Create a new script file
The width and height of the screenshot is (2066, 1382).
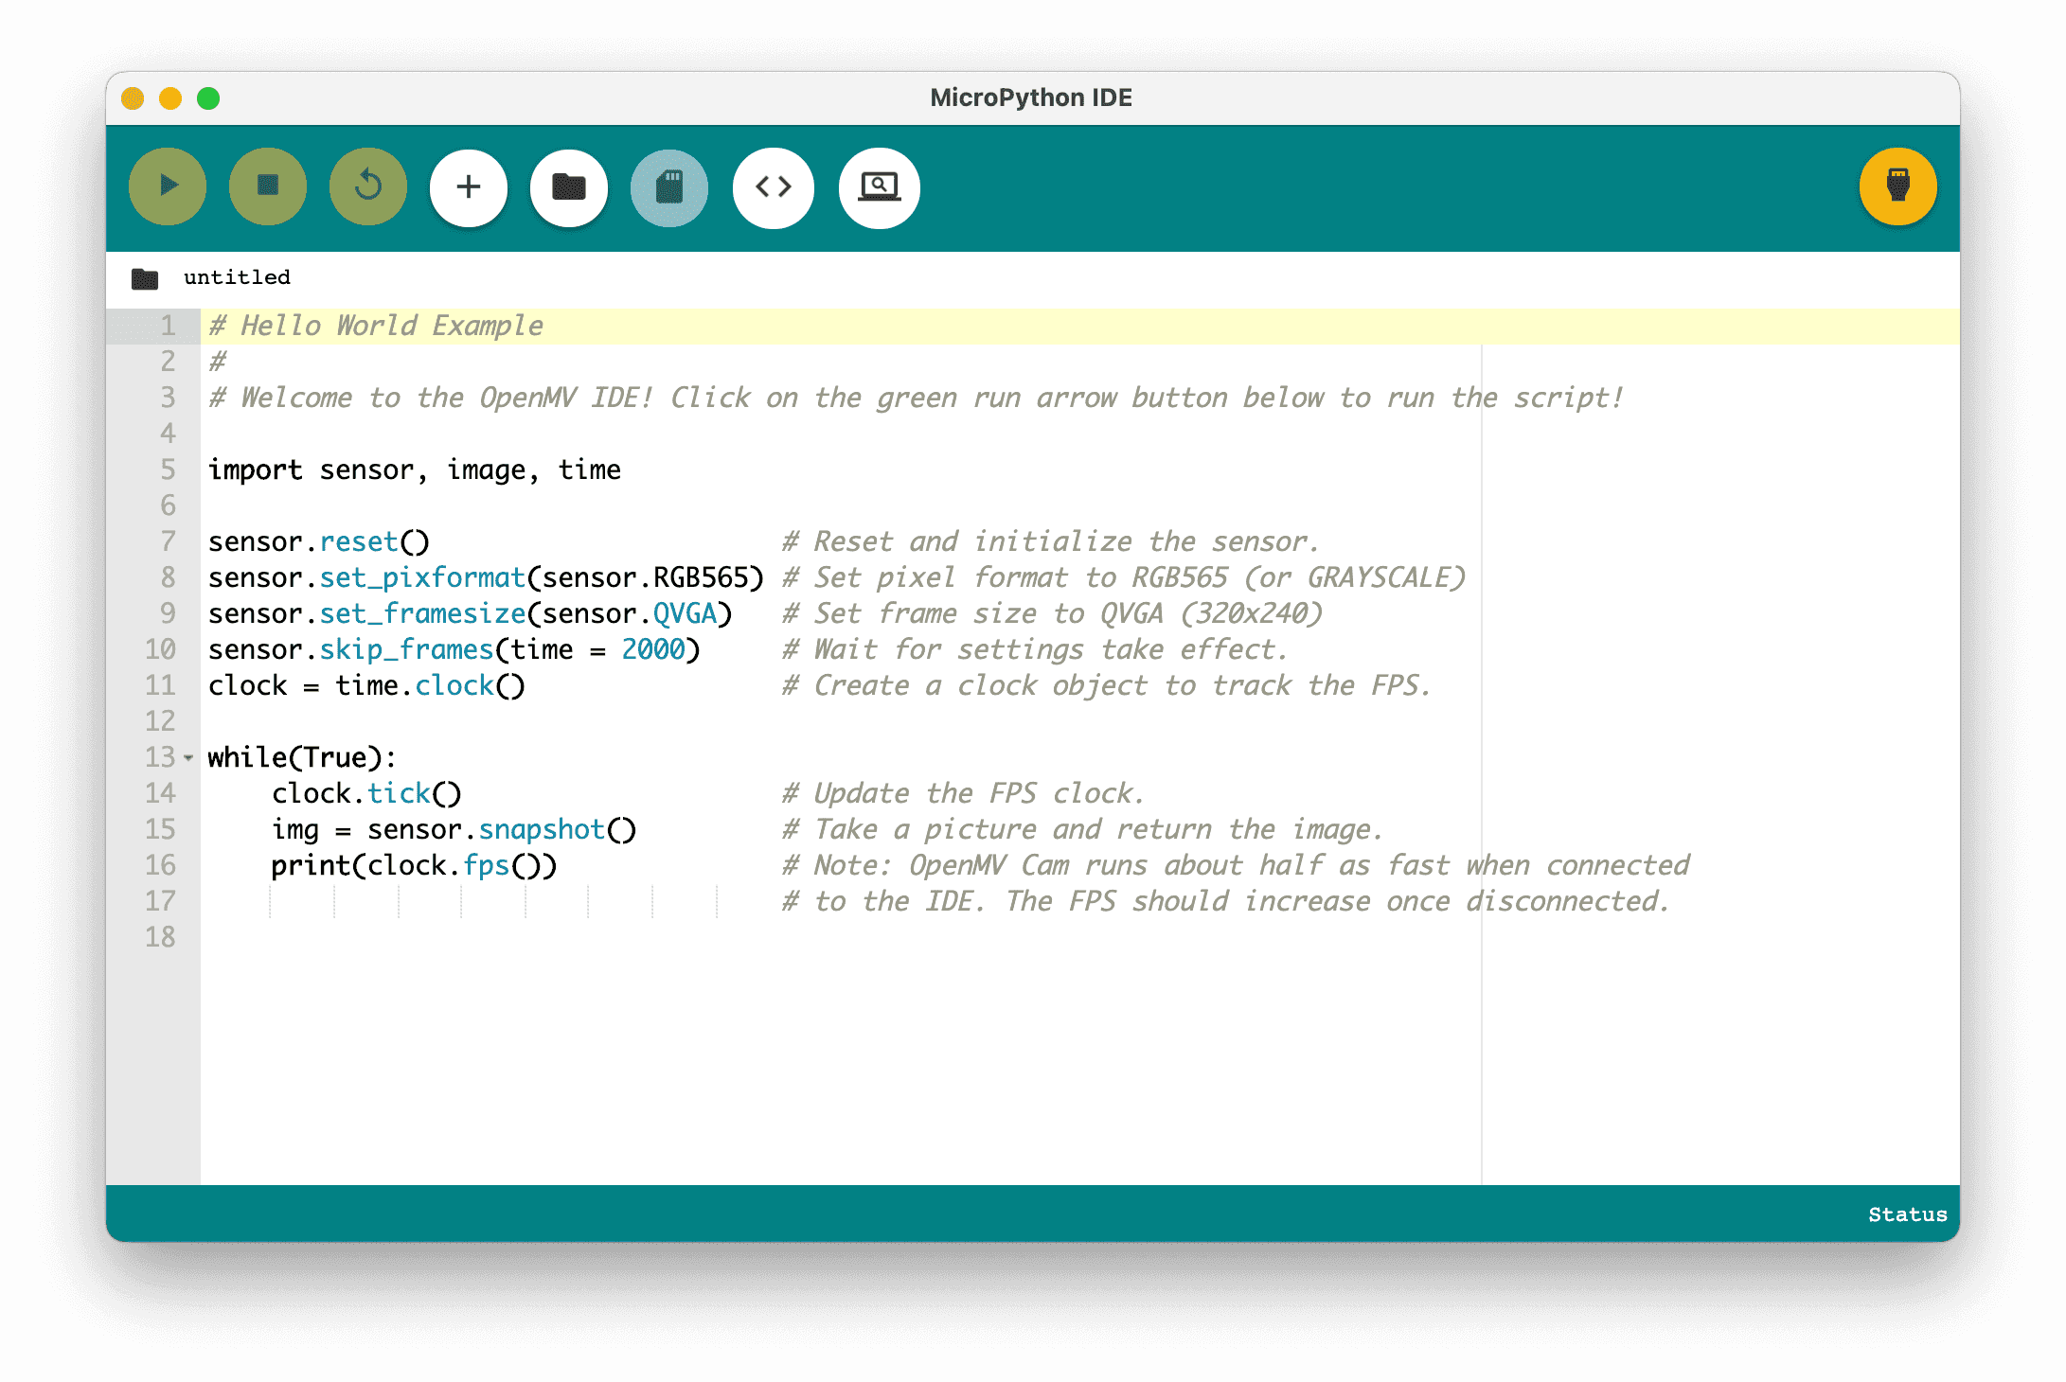468,187
